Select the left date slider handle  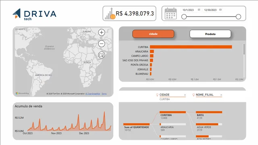click(184, 17)
